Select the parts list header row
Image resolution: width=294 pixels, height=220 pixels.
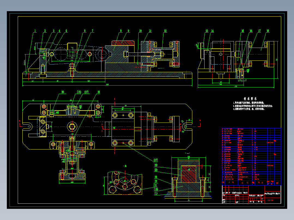[x=251, y=182]
